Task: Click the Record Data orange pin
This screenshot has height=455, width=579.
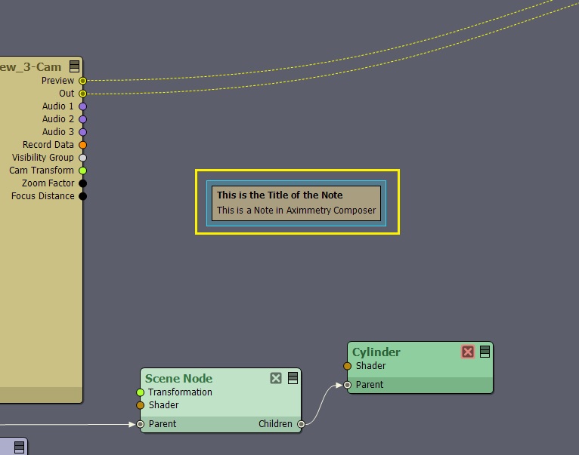Action: (82, 145)
